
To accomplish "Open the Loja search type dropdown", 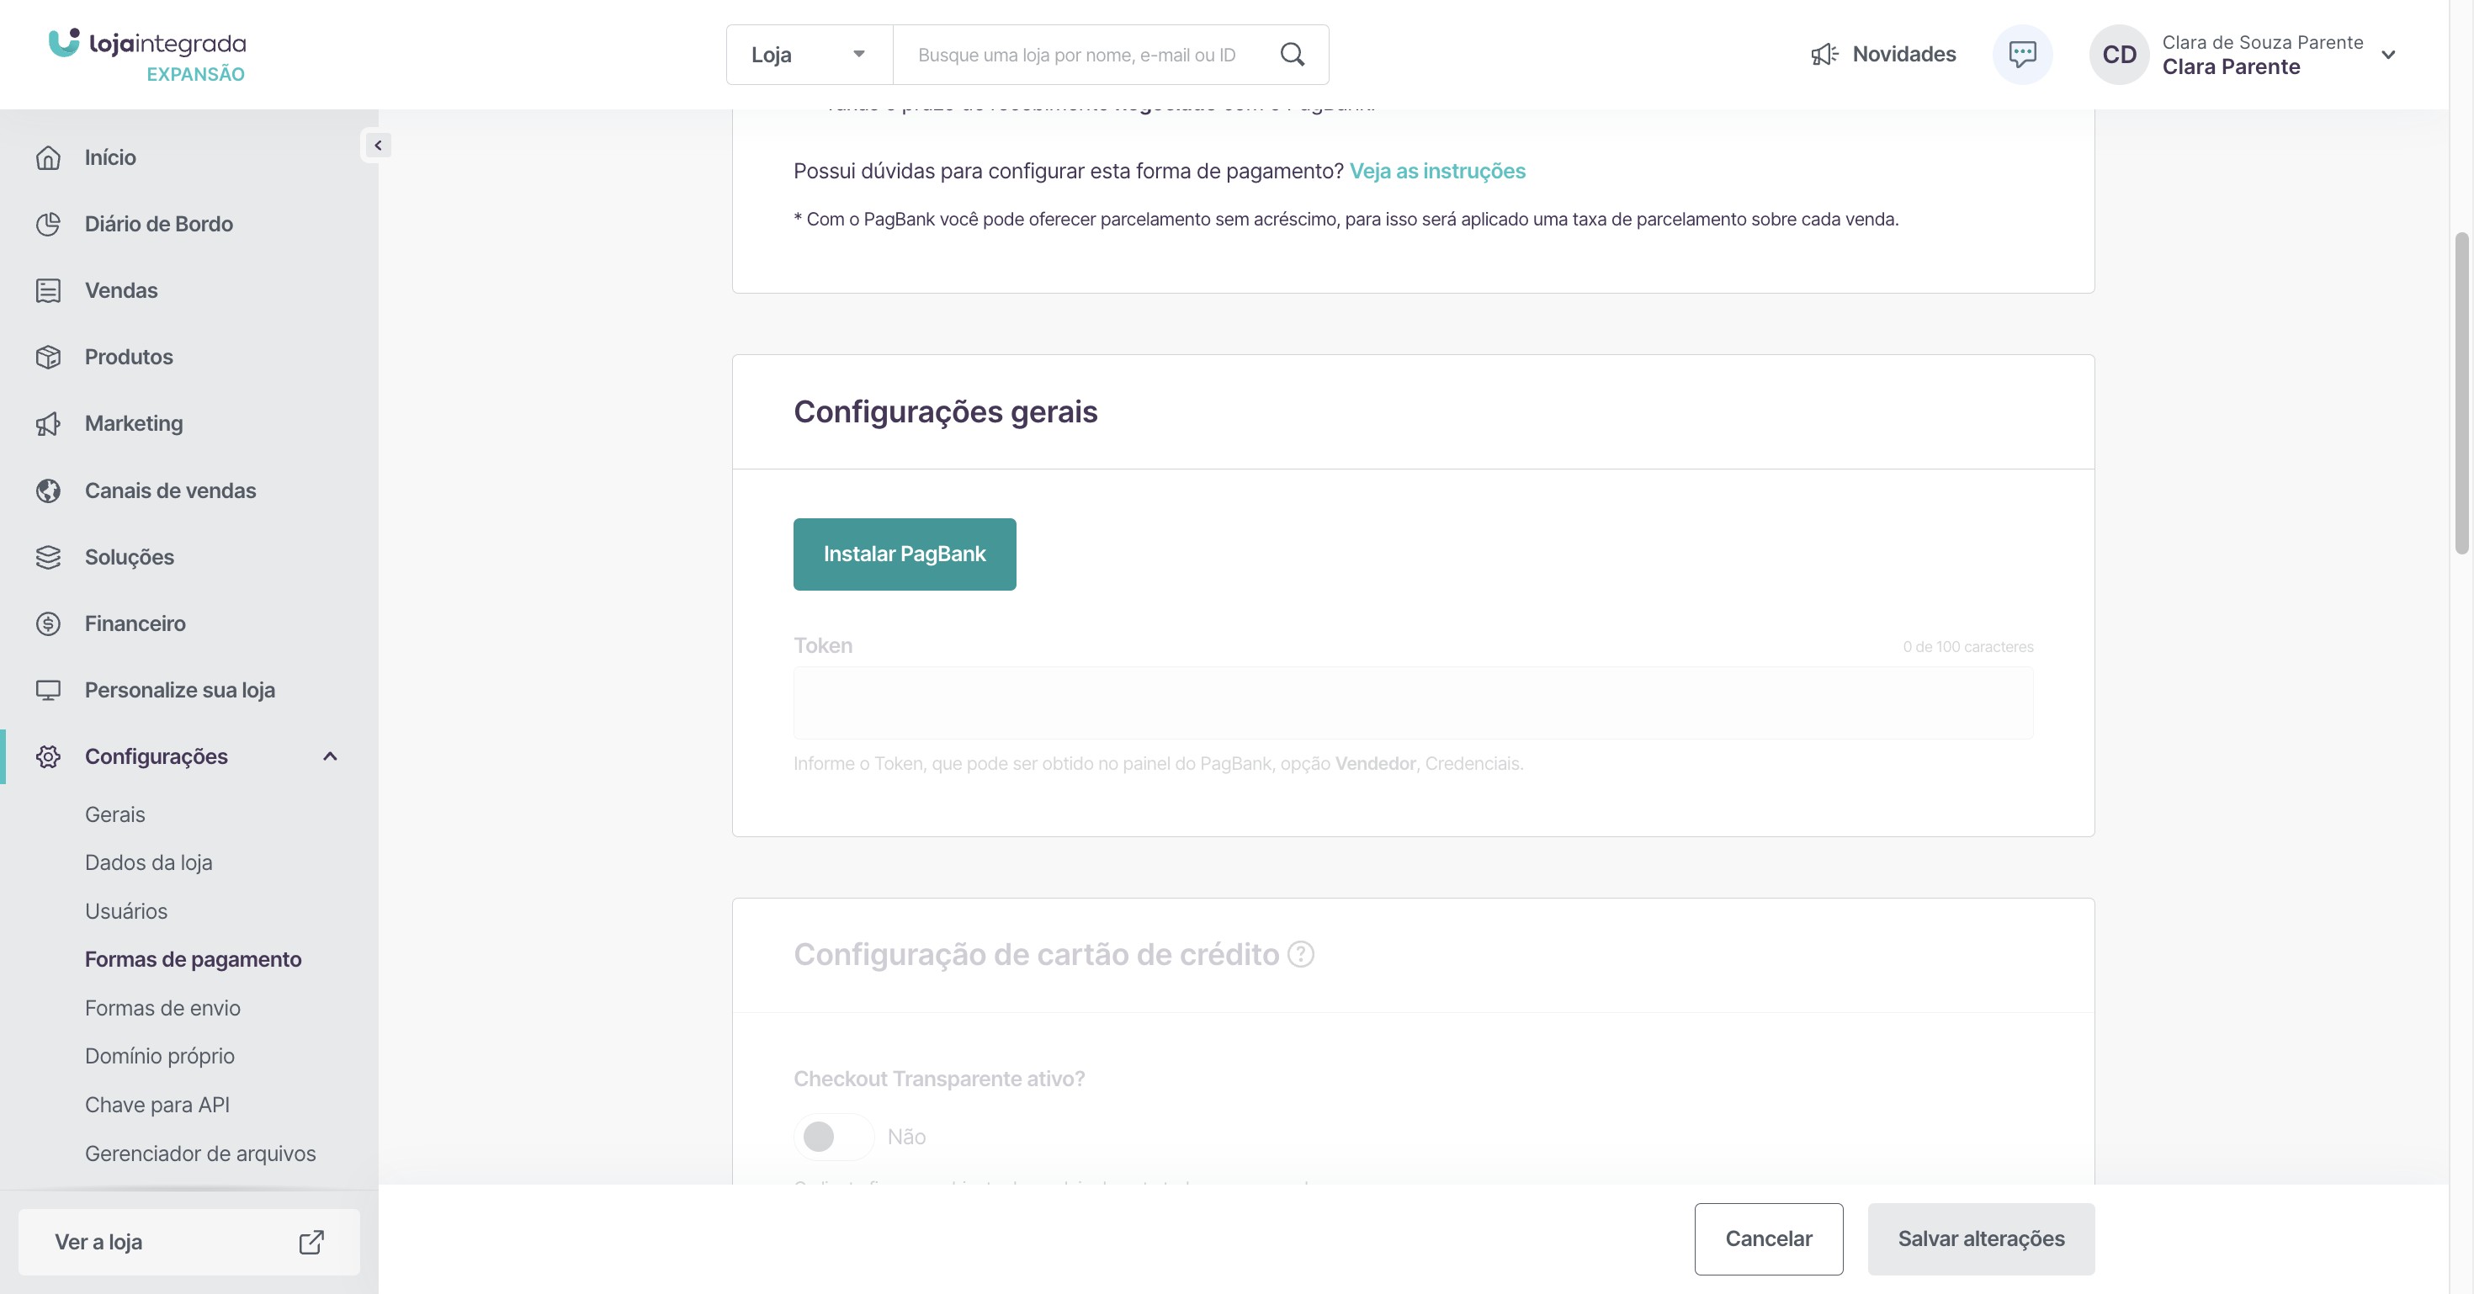I will click(809, 55).
